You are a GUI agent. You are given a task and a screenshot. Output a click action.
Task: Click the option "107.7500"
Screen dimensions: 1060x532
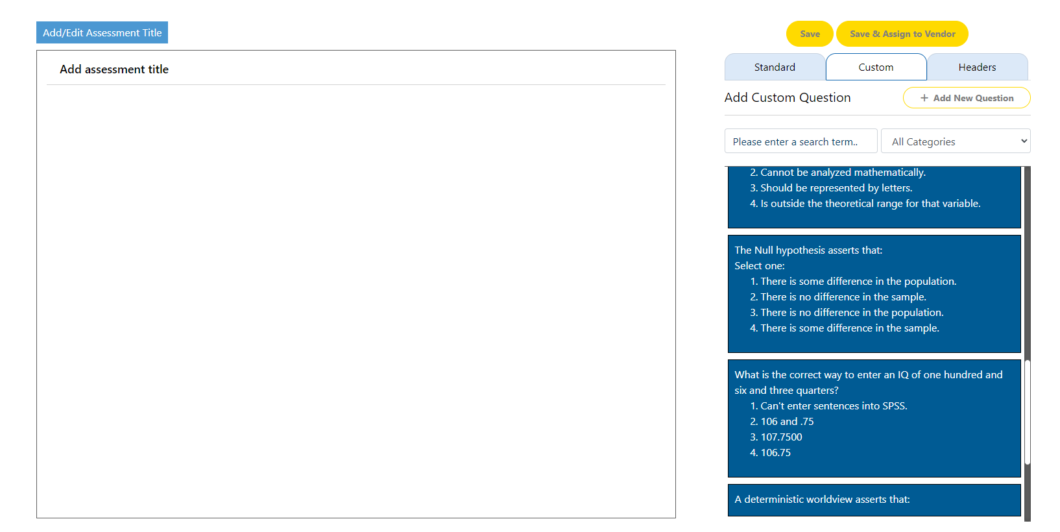pyautogui.click(x=781, y=437)
